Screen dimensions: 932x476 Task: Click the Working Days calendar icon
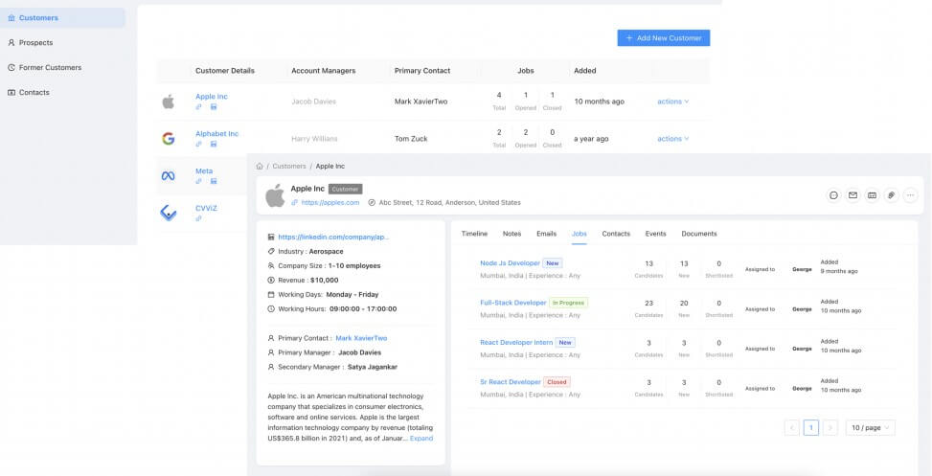pos(272,295)
